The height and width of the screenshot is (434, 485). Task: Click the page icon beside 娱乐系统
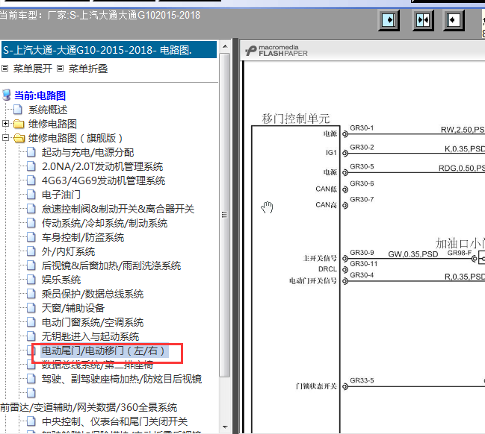pos(31,280)
